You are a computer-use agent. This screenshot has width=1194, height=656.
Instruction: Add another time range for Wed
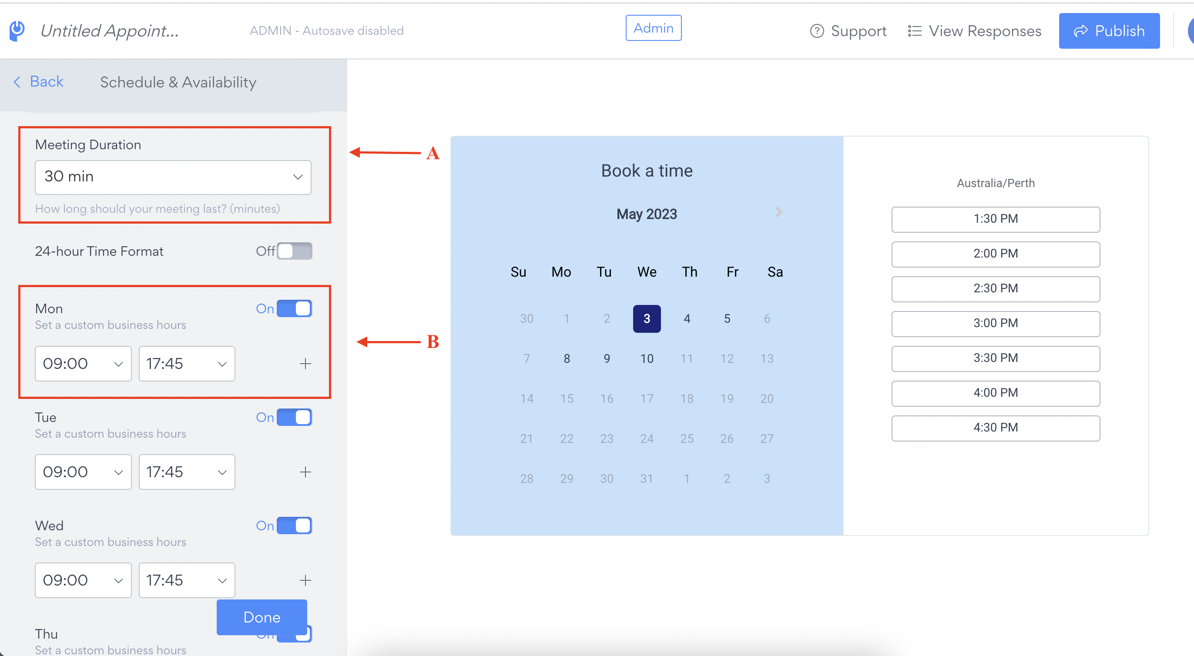click(305, 580)
